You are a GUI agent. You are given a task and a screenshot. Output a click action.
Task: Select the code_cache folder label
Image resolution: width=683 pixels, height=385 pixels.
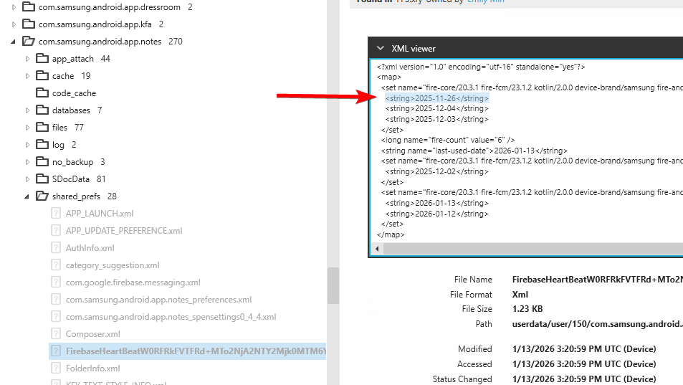pyautogui.click(x=74, y=93)
